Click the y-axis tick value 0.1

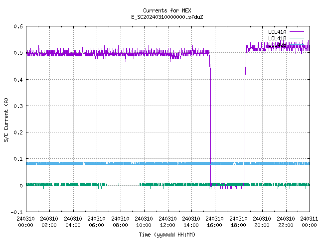click(18, 159)
